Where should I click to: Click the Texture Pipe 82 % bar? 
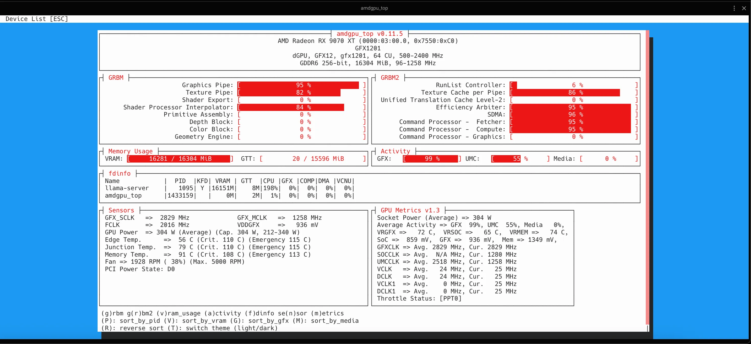(301, 93)
